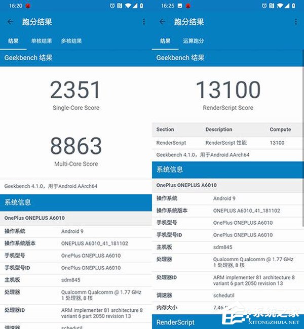Open the overflow menu in left screen
The width and height of the screenshot is (304, 329).
pos(144,22)
